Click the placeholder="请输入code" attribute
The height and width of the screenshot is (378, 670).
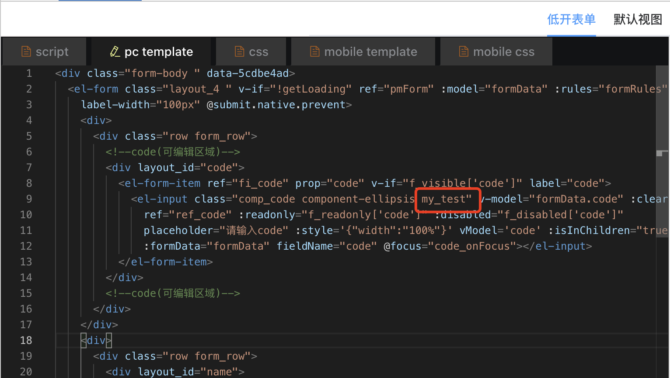216,230
